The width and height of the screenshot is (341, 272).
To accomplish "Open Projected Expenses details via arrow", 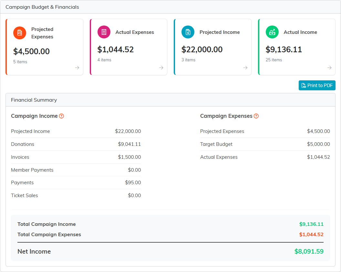I will pos(77,67).
